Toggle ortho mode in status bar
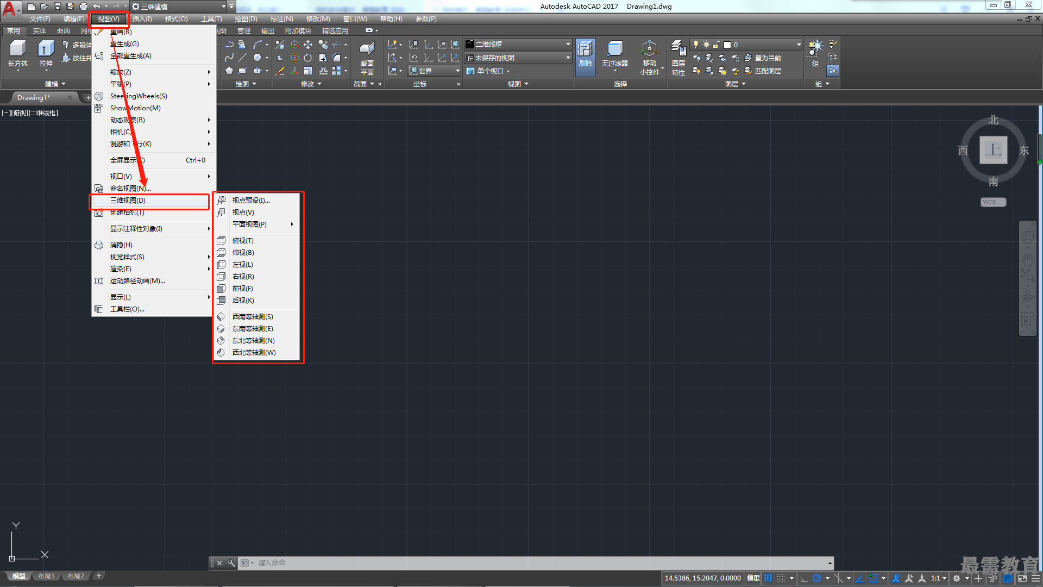Screen dimensions: 1043x587 tap(804, 578)
